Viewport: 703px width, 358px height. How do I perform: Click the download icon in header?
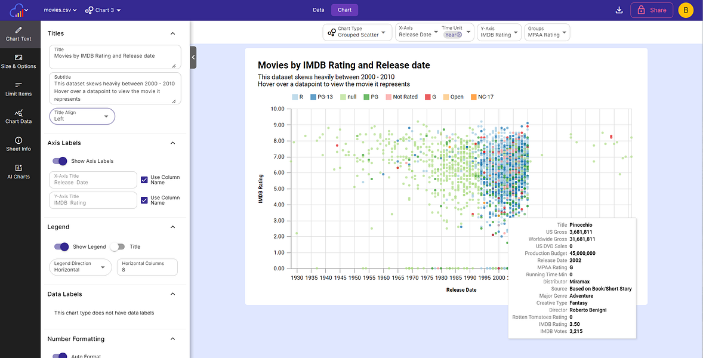(x=619, y=10)
